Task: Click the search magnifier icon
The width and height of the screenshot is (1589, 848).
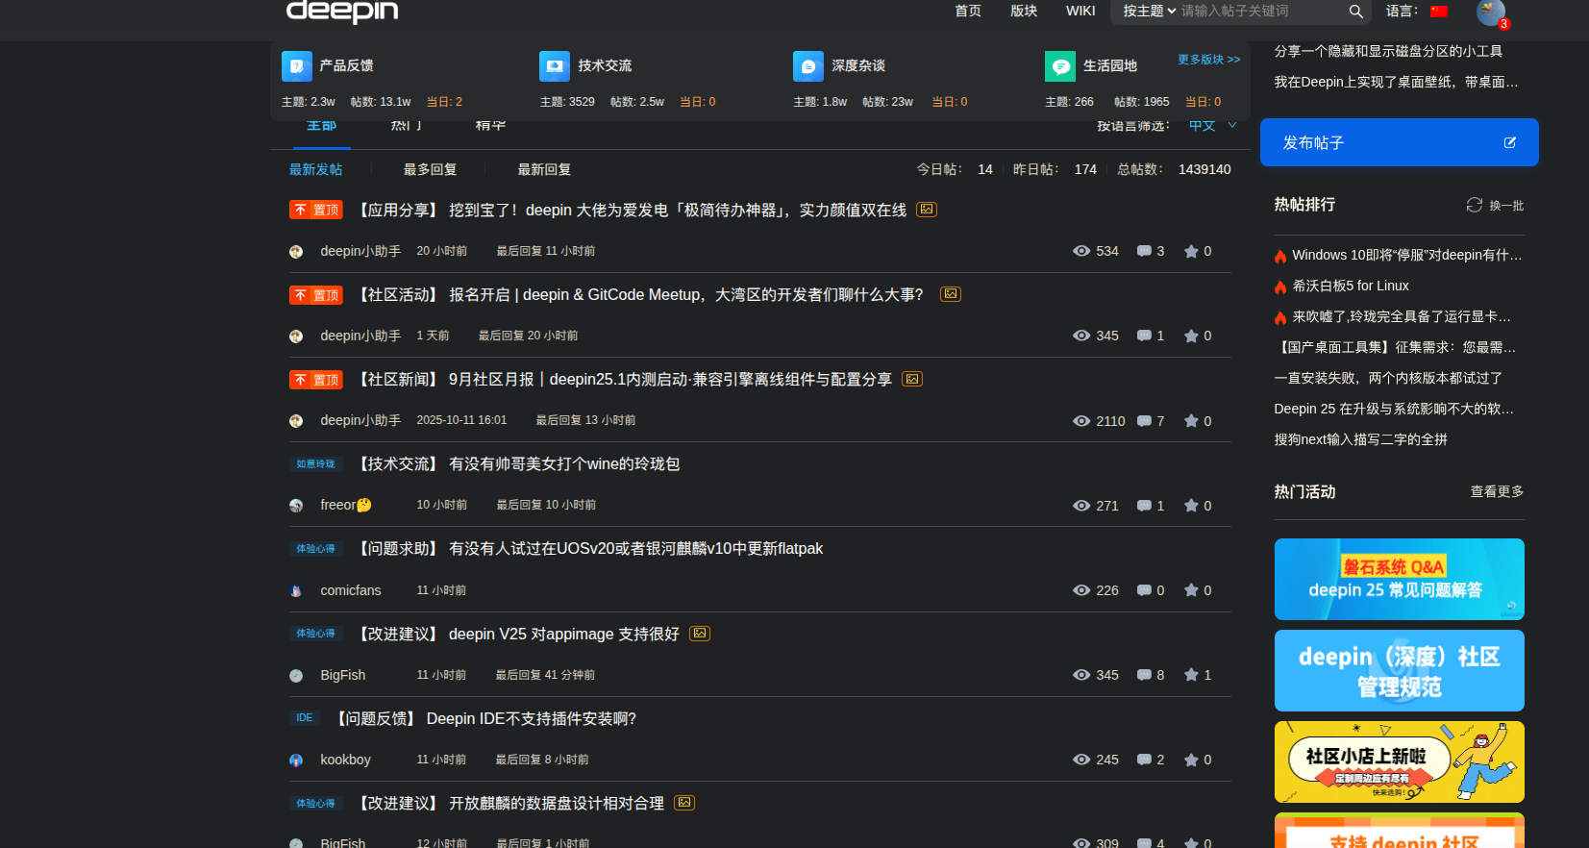Action: click(x=1355, y=12)
